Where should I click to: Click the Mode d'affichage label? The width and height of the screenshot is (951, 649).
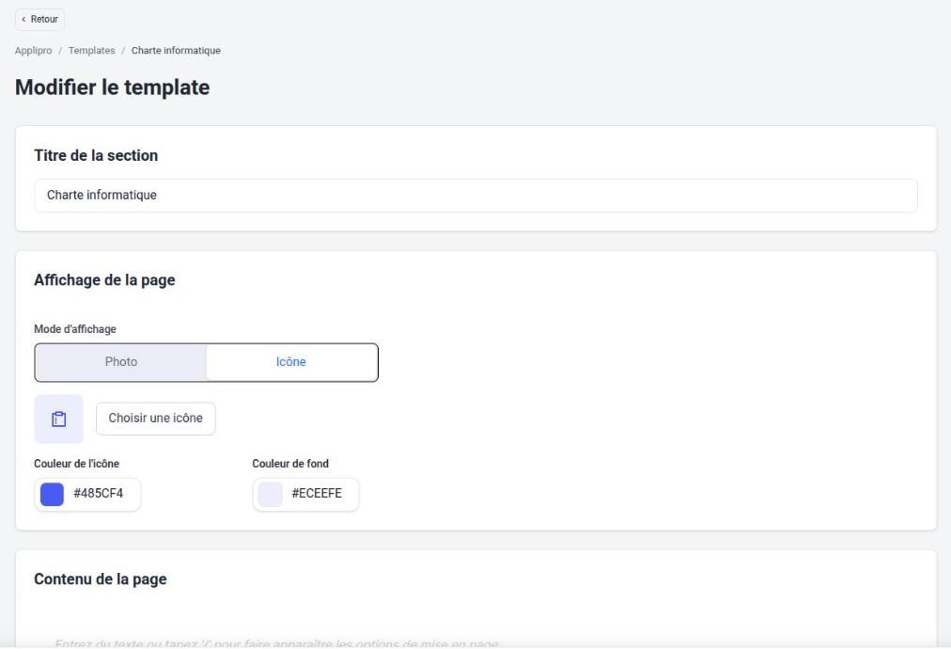[75, 329]
